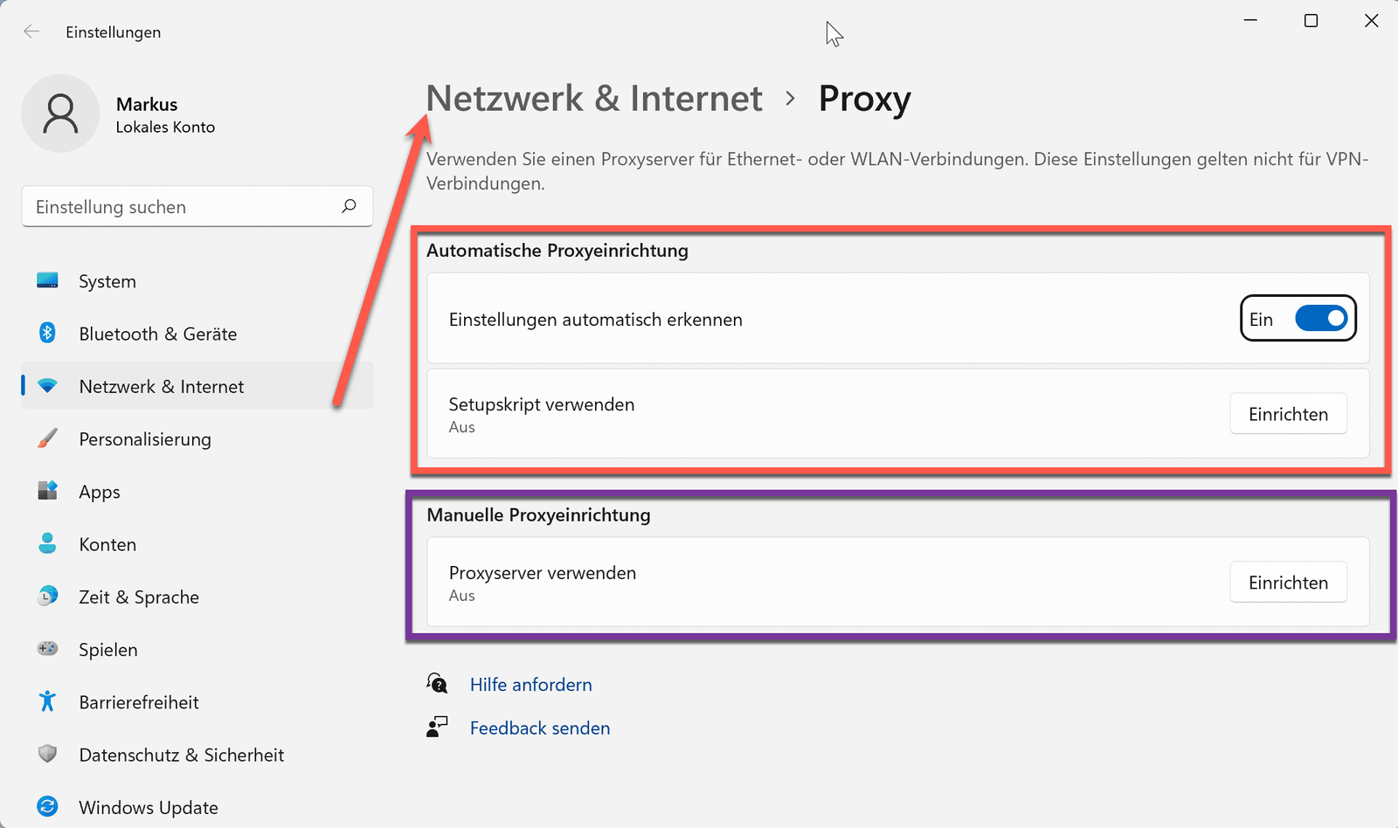Select Netzwerk & Internet in the breadcrumb

coord(593,99)
